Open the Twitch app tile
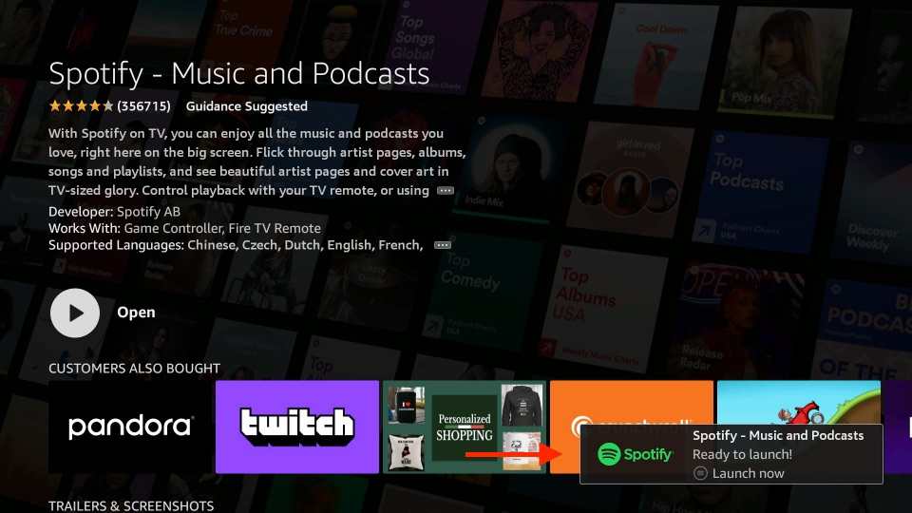Viewport: 912px width, 513px height. click(x=297, y=427)
